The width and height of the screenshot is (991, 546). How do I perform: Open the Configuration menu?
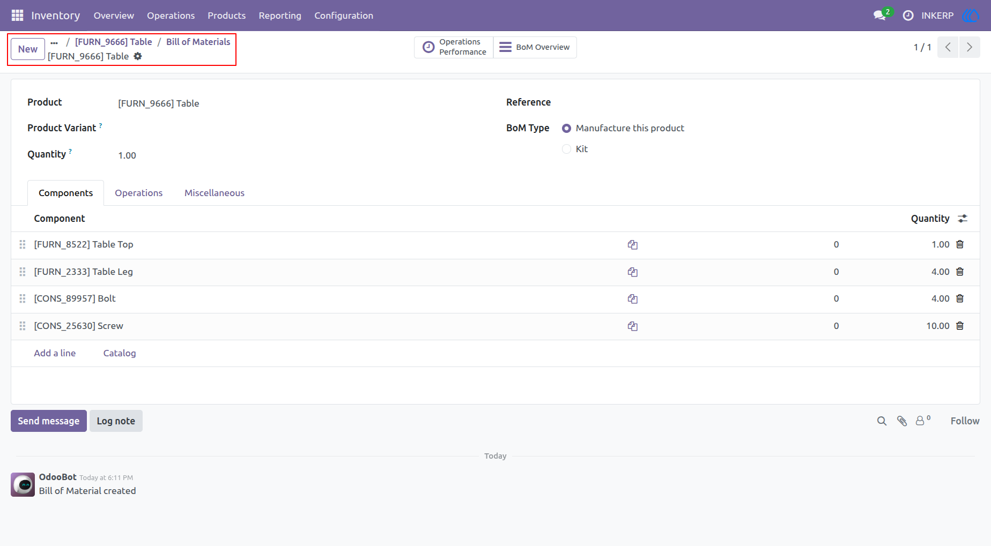point(344,16)
